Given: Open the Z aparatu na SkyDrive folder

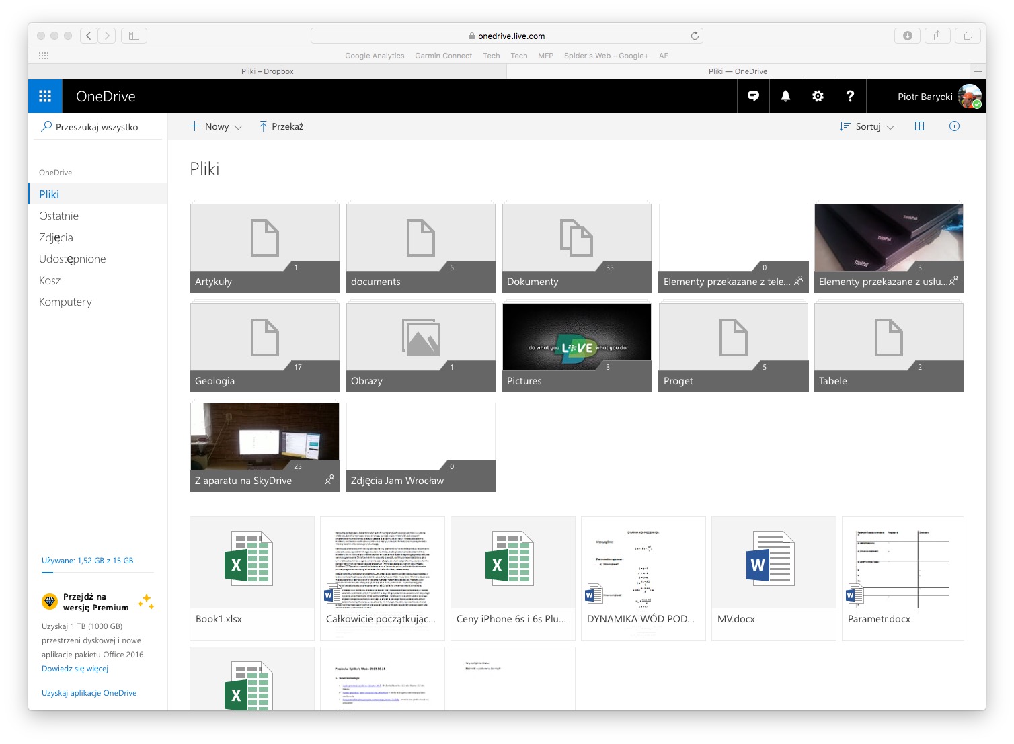Looking at the screenshot, I should [265, 447].
